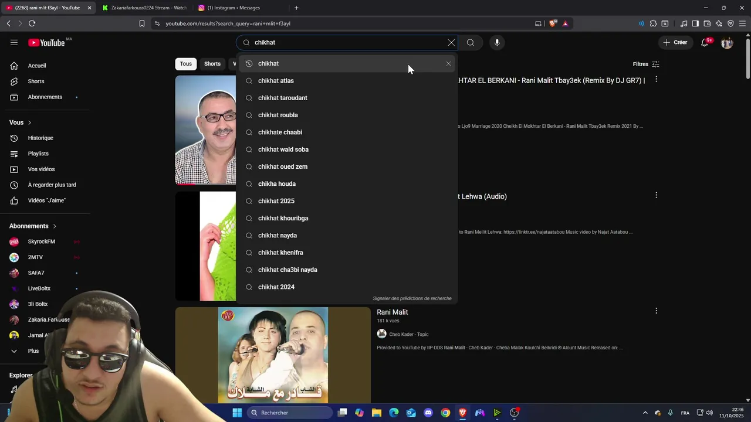Open the Rani Malit video thumbnail
751x422 pixels.
point(273,355)
